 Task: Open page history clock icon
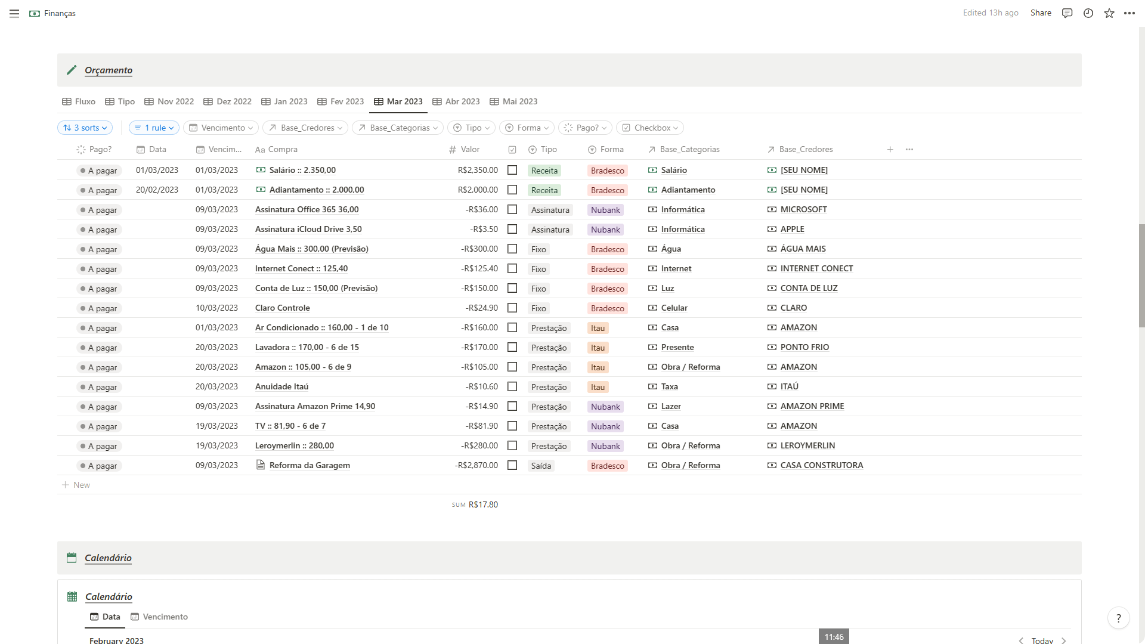(x=1088, y=13)
